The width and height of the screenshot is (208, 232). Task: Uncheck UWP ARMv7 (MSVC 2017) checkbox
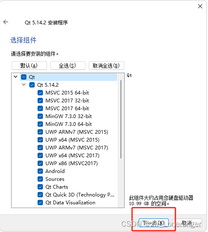click(40, 148)
